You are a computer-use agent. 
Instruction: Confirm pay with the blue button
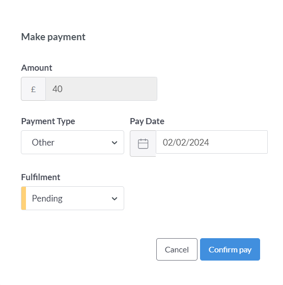click(230, 249)
